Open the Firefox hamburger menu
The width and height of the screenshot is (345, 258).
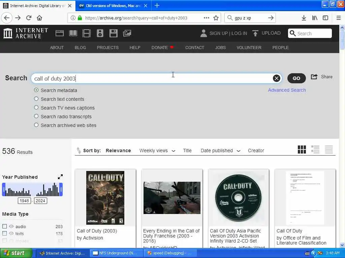(339, 18)
